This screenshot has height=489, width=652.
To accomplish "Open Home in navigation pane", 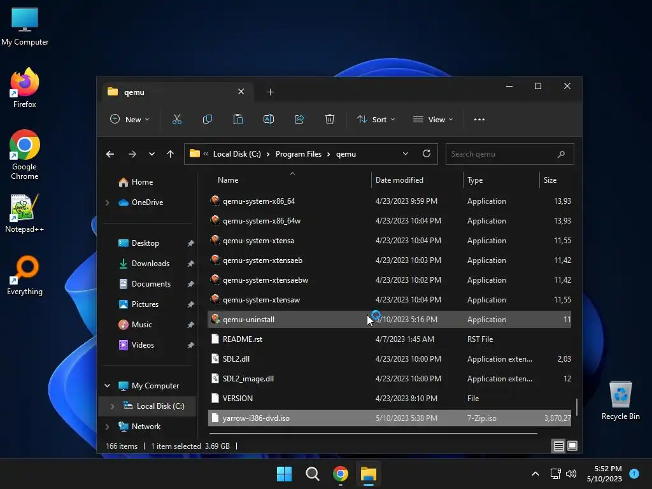I will click(142, 182).
